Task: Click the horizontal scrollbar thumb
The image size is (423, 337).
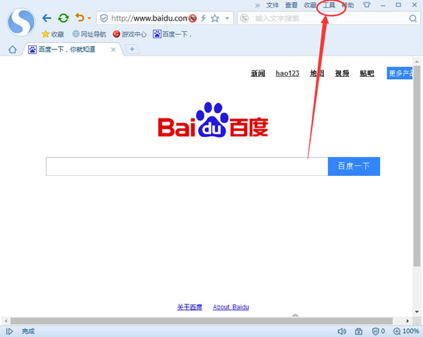Action: click(201, 321)
